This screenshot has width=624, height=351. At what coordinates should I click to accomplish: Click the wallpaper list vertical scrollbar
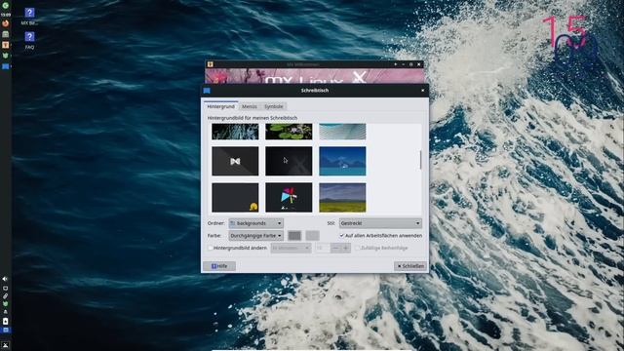(x=420, y=160)
